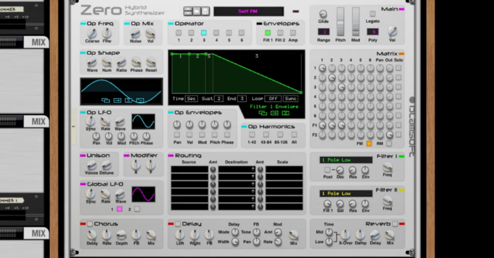Switch to the Filt 2 envelope
The height and width of the screenshot is (258, 494).
pos(280,33)
